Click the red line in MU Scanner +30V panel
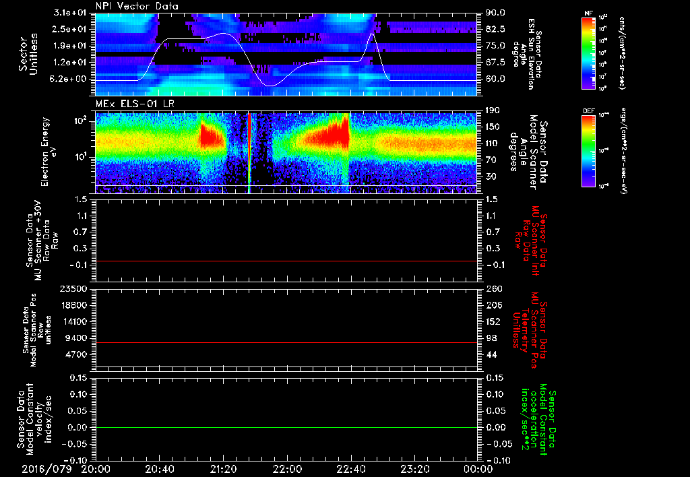Viewport: 690px width, 477px height. tap(286, 261)
